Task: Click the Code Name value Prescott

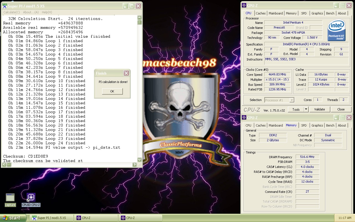Action: point(279,27)
